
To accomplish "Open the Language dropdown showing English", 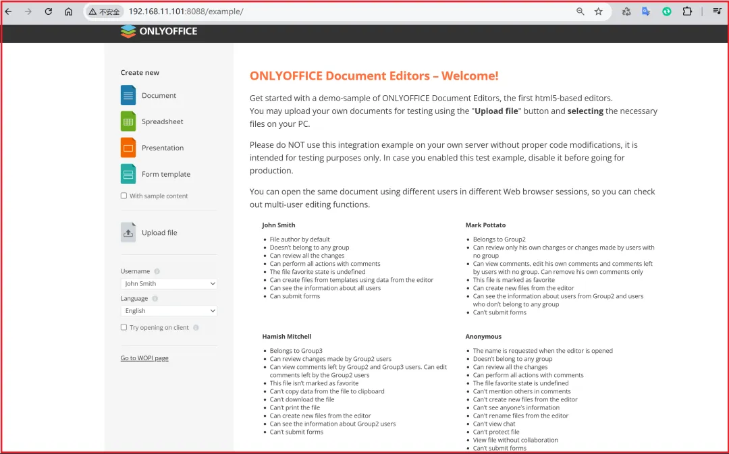I will pos(169,310).
